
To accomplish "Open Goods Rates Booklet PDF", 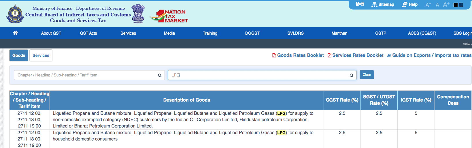I will 298,55.
